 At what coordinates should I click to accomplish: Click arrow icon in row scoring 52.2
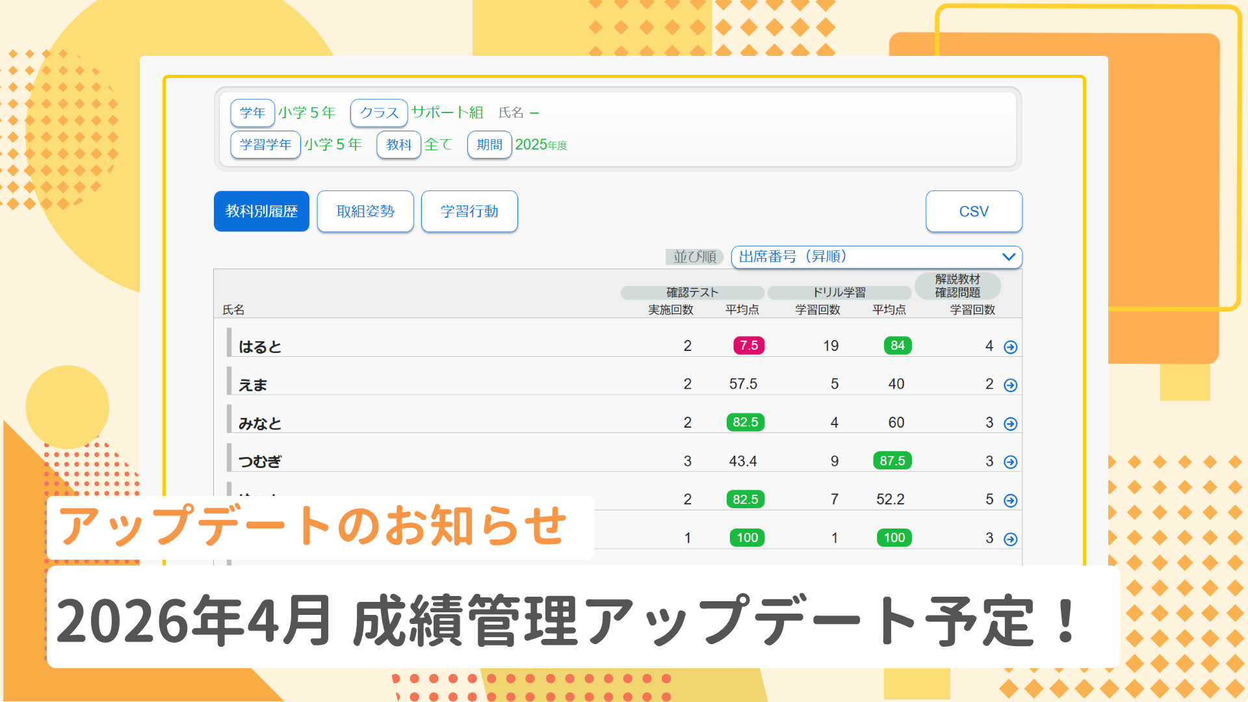(x=1010, y=500)
